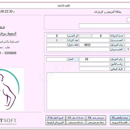This screenshot has width=130, height=130.
Task: Click the large empty notes text area
Action: (x=88, y=91)
